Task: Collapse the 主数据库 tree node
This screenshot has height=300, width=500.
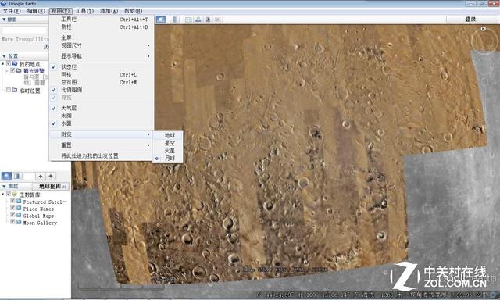Action: 3,195
